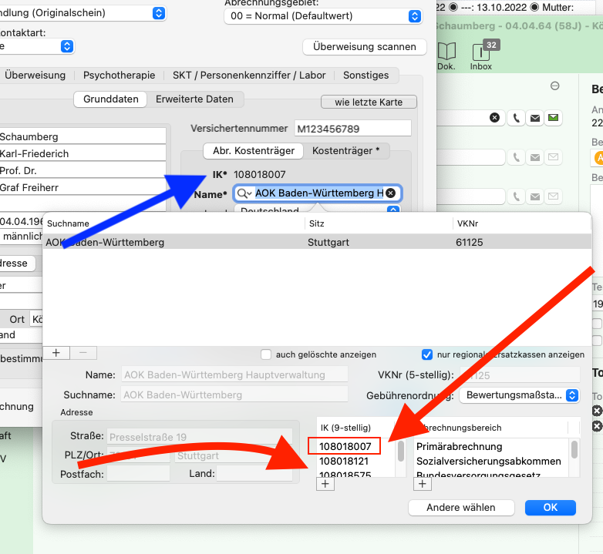
Task: Select the 13.10.2022 radio button
Action: pyautogui.click(x=453, y=7)
